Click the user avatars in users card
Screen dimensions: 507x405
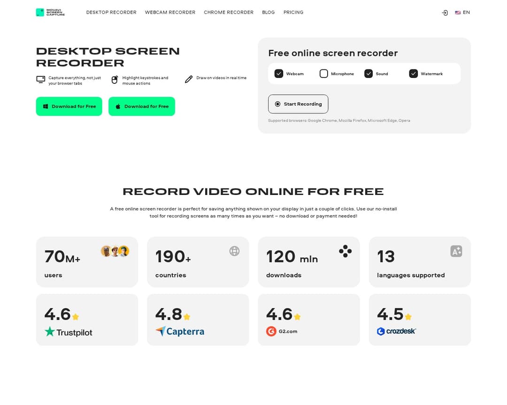click(115, 251)
